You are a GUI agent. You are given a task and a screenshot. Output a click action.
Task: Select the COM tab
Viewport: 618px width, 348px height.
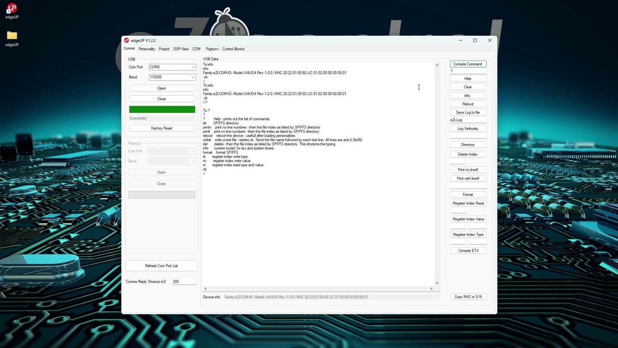point(197,49)
